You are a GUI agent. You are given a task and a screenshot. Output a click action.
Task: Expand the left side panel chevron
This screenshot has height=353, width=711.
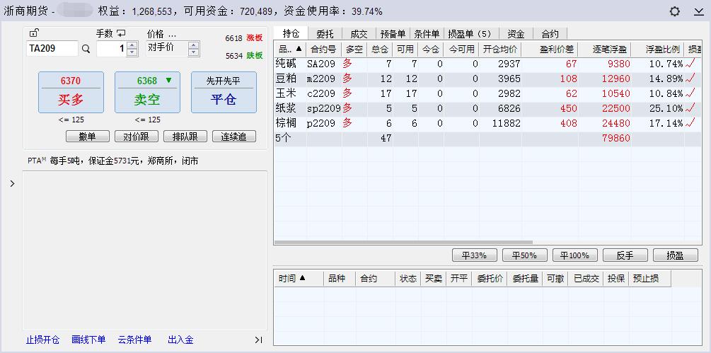pyautogui.click(x=12, y=184)
